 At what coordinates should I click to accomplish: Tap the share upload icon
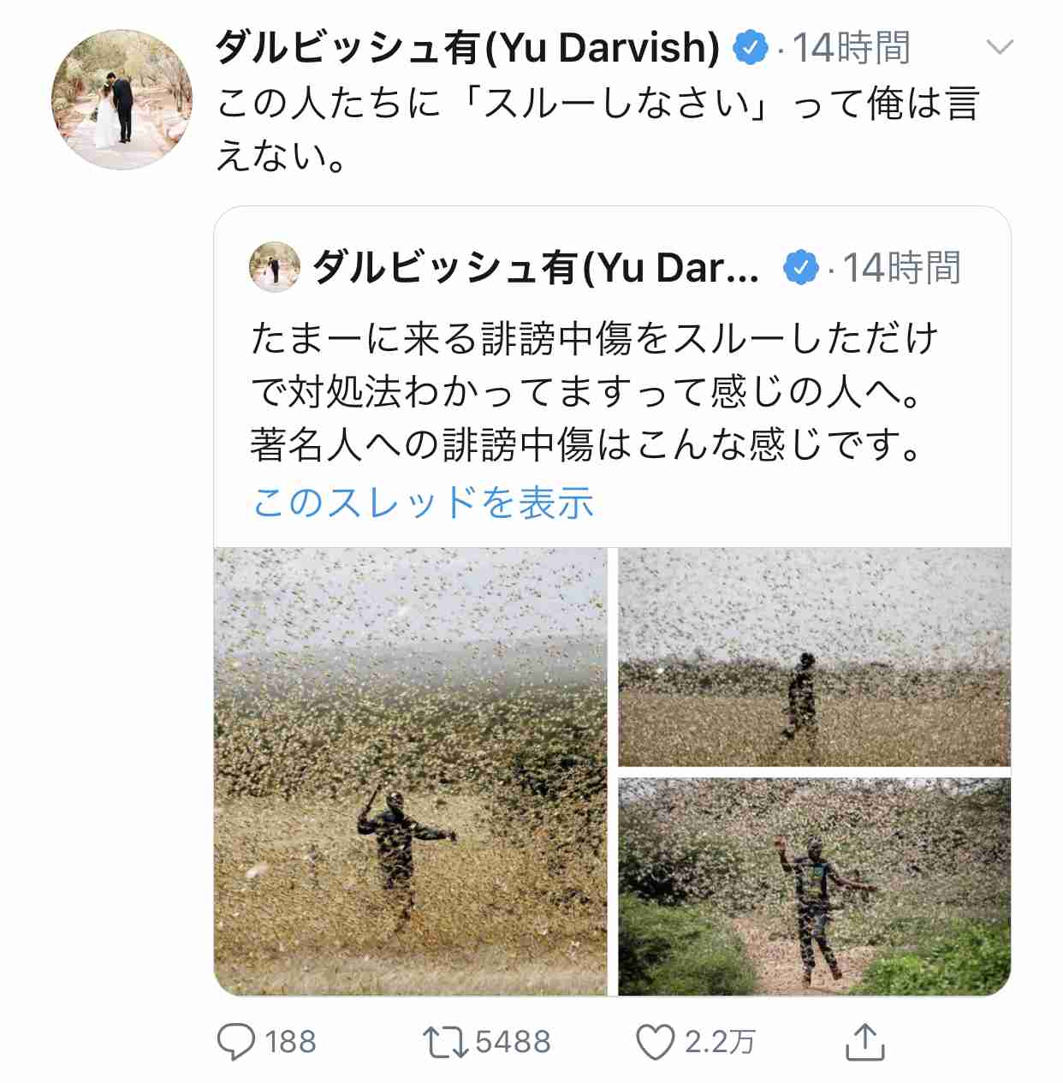[x=864, y=1041]
